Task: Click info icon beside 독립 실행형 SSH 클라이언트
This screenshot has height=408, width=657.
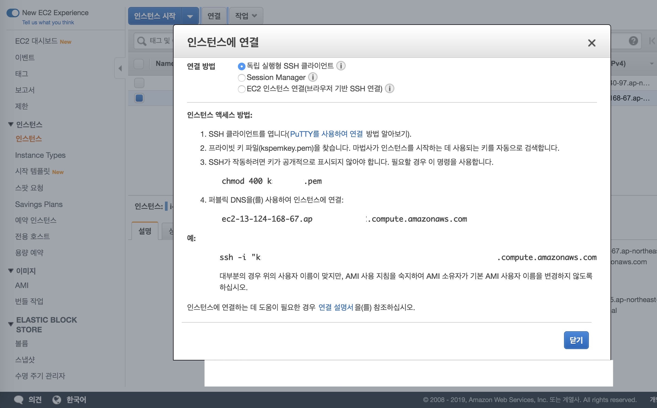Action: (x=341, y=66)
